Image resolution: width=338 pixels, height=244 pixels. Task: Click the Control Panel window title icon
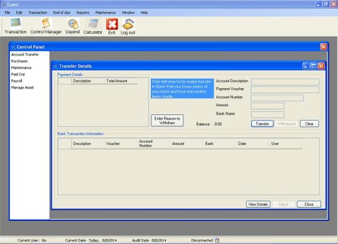point(13,47)
